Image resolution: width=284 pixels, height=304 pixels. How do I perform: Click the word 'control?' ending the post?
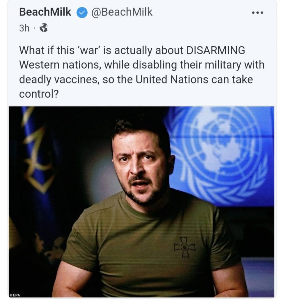click(39, 94)
